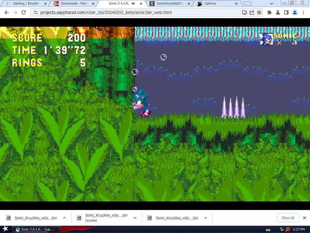The image size is (310, 233).
Task: Open on-screen keyboard tray icon
Action: tap(268, 230)
